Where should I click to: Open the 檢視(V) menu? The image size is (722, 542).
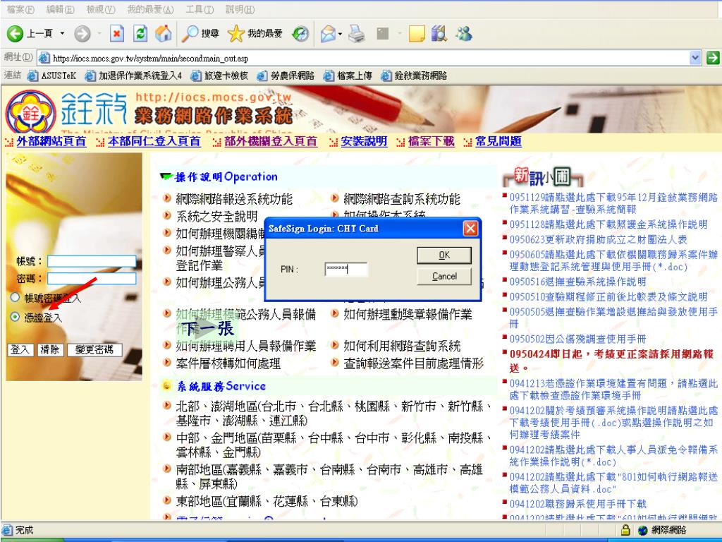click(x=101, y=9)
